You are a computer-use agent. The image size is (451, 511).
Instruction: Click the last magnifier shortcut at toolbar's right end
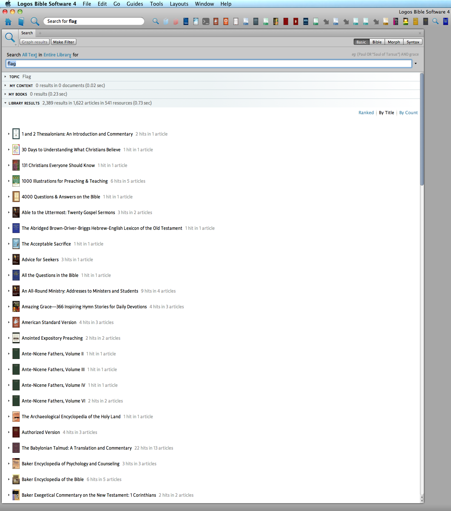pyautogui.click(x=435, y=21)
